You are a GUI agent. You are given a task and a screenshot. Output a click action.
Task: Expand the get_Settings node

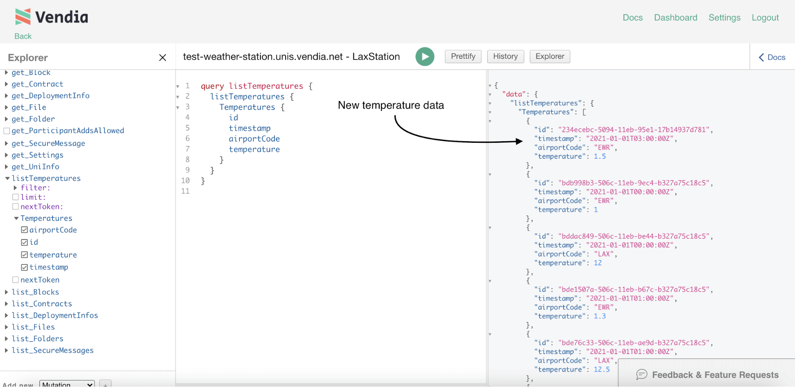click(6, 155)
